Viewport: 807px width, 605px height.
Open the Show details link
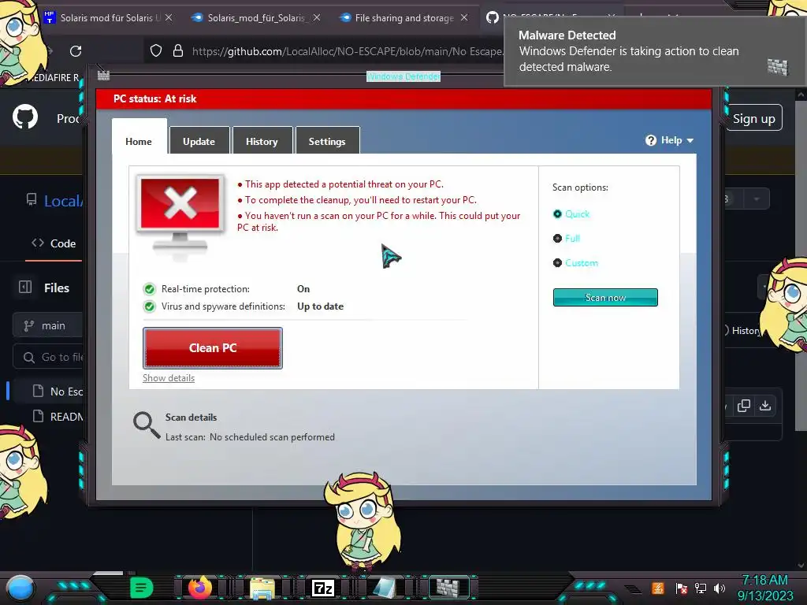(169, 377)
